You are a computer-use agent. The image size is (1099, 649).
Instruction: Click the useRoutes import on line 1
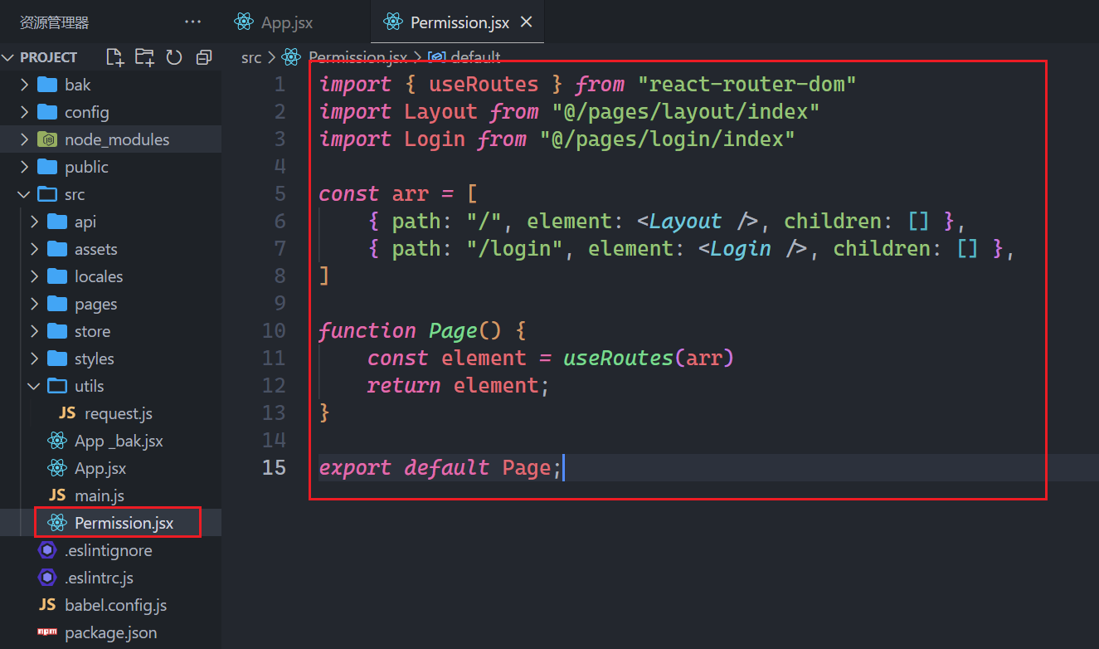coord(484,84)
